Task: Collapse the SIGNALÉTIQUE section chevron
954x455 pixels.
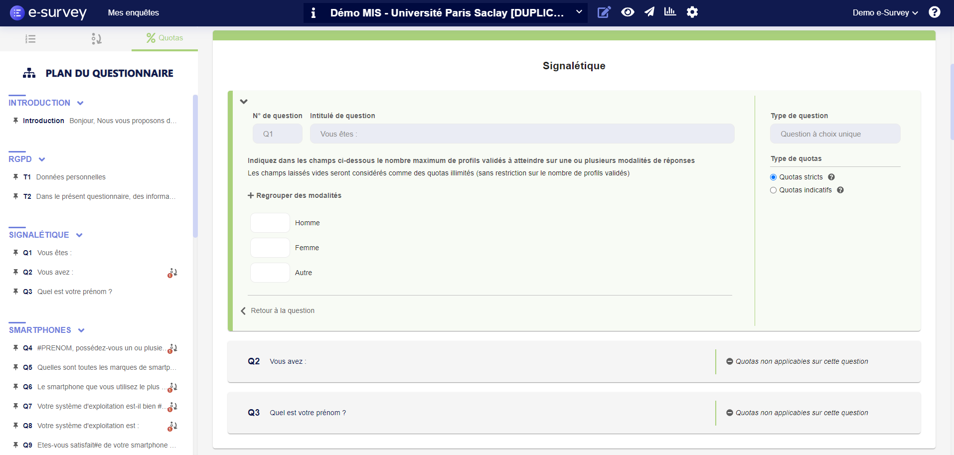Action: (x=79, y=235)
